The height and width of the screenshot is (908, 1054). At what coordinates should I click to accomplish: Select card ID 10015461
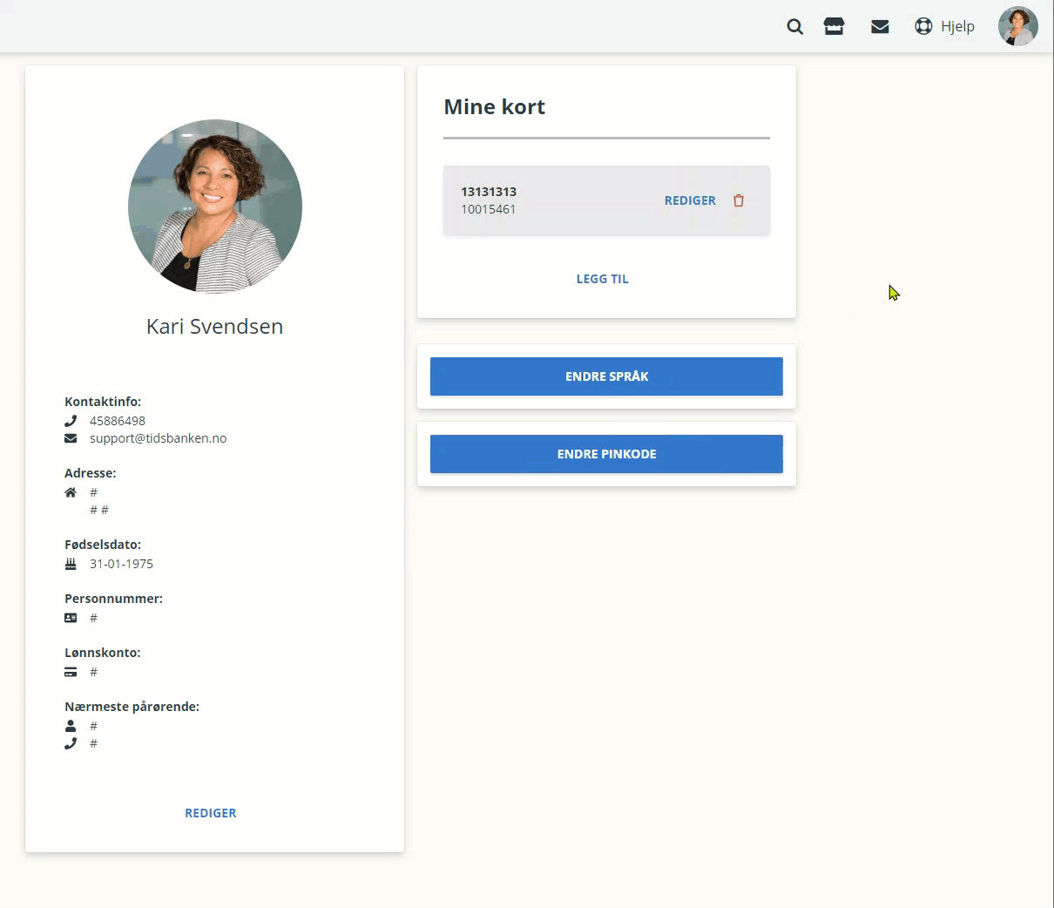tap(488, 209)
